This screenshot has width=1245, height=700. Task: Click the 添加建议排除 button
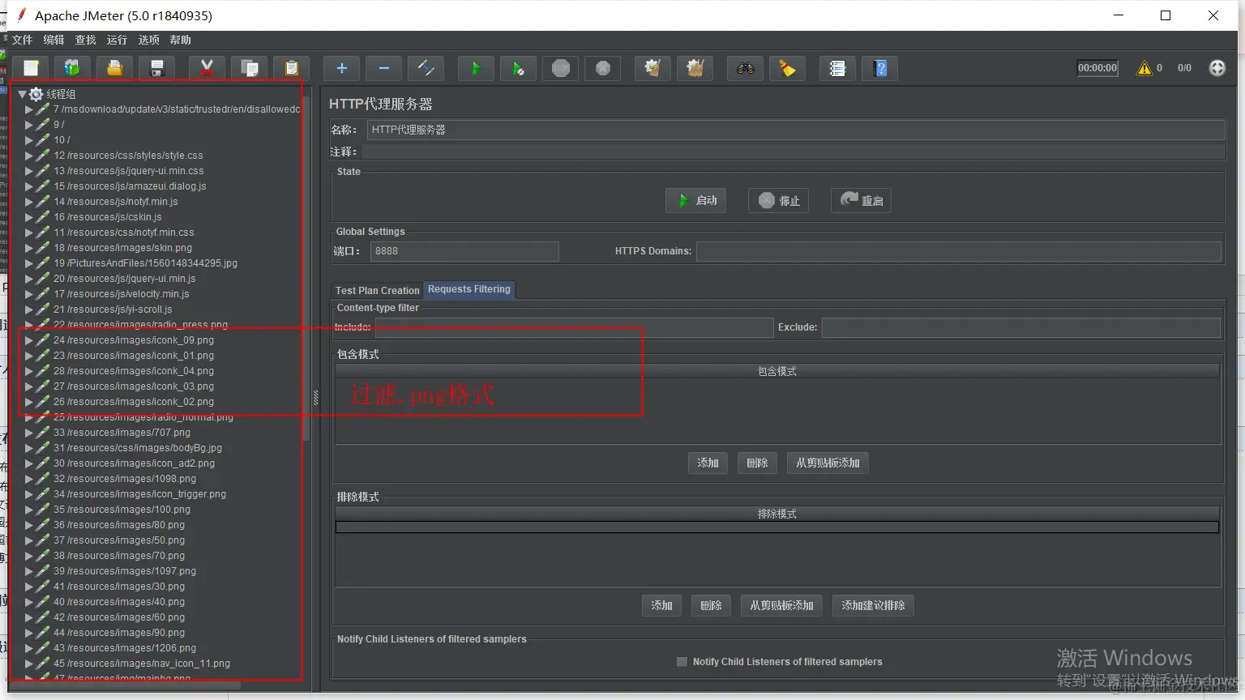(873, 605)
